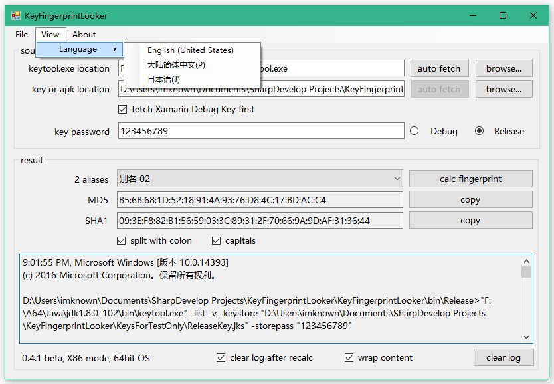Uncheck split with colon
This screenshot has height=384, width=554.
pos(122,240)
